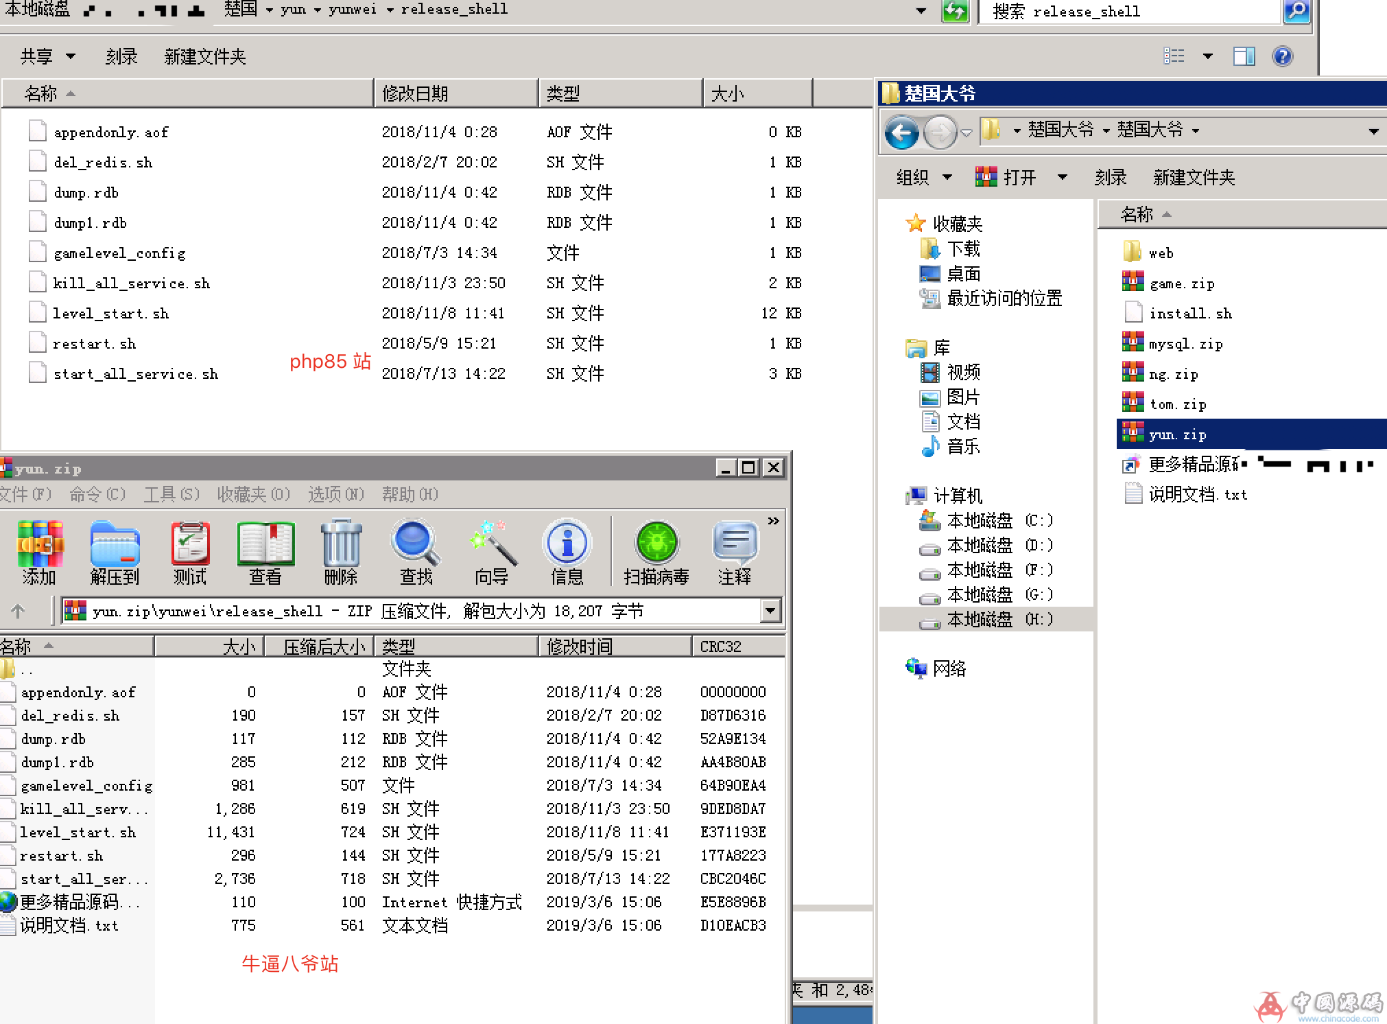Expand 楚国大爷 window address dropdown

click(x=1373, y=131)
